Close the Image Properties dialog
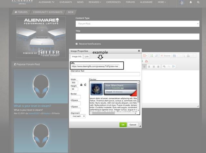Screen dimensions: 206x153 pos(139,51)
